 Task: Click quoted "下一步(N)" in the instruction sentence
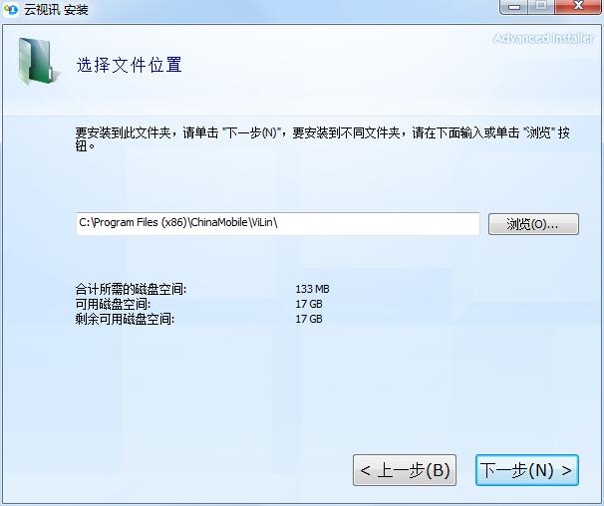pos(253,132)
